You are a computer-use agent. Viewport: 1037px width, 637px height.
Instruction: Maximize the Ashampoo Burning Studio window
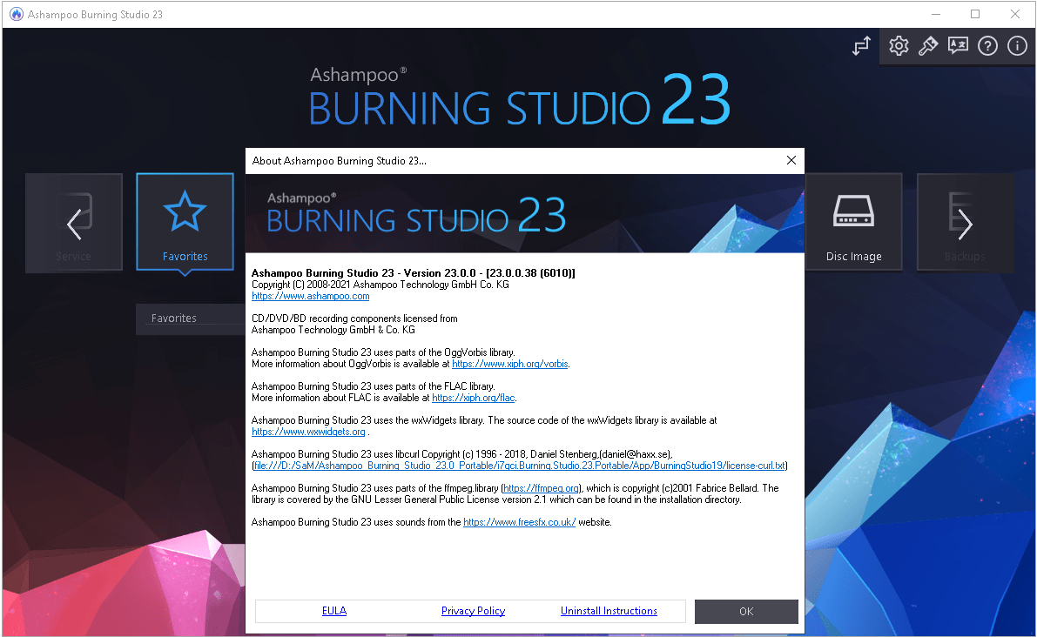975,14
